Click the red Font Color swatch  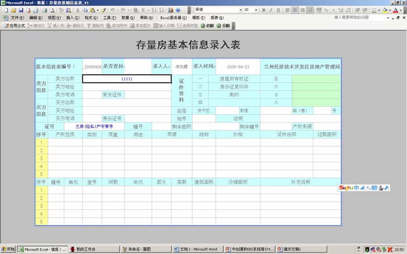tap(395, 10)
